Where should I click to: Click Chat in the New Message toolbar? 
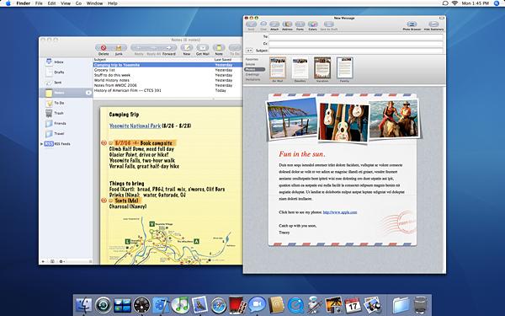tap(263, 24)
